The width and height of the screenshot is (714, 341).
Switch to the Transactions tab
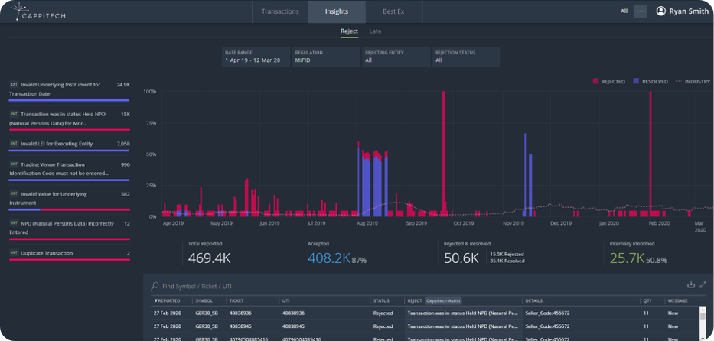click(280, 11)
